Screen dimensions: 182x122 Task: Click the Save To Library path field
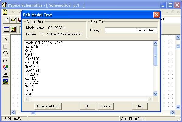(131, 30)
